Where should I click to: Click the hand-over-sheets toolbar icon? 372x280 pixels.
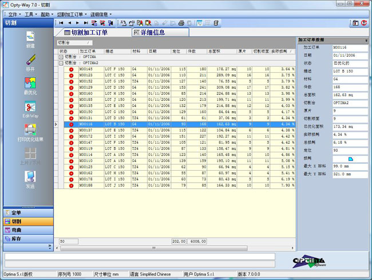click(132, 23)
